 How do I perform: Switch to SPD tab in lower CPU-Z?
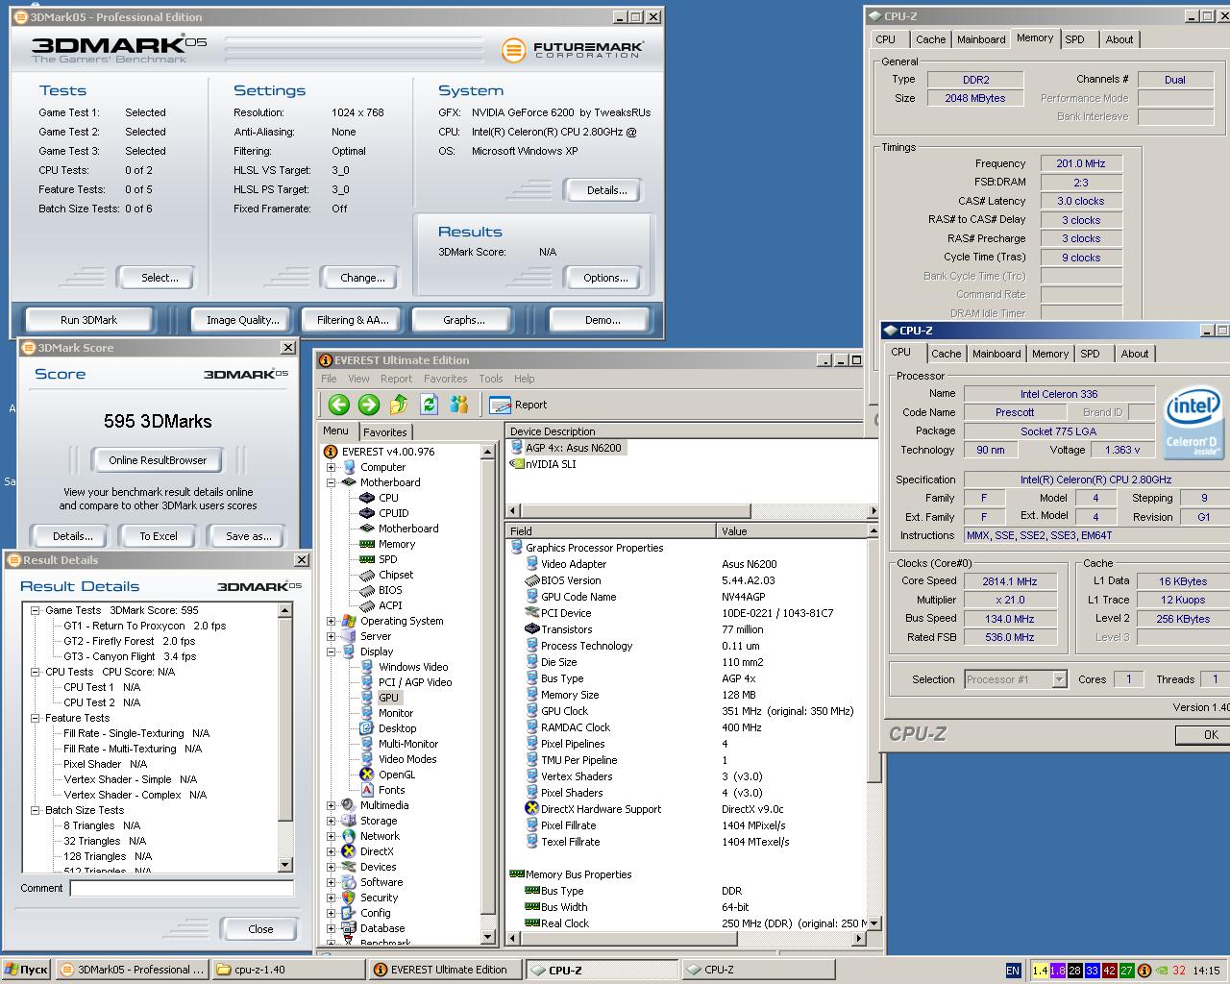click(1090, 354)
